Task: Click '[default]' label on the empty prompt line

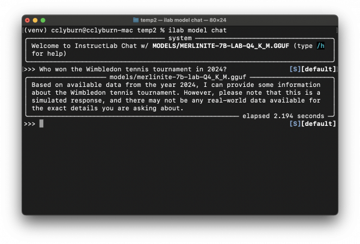Action: click(x=318, y=123)
